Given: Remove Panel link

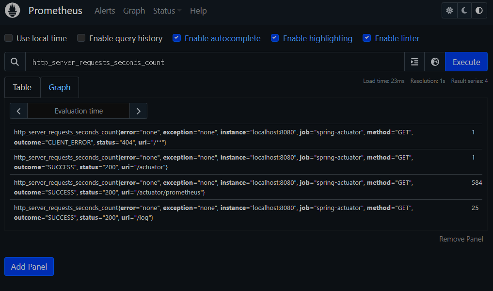Looking at the screenshot, I should click(461, 239).
